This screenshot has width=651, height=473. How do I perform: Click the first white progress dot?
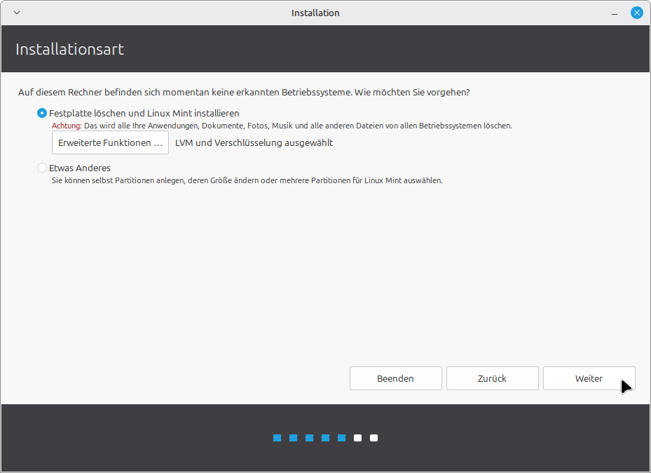(x=357, y=438)
